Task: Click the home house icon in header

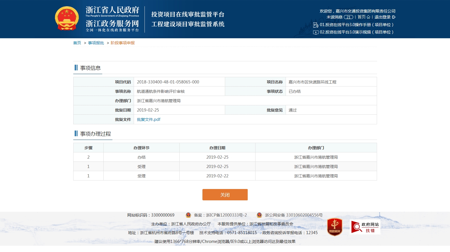Action: (x=368, y=17)
